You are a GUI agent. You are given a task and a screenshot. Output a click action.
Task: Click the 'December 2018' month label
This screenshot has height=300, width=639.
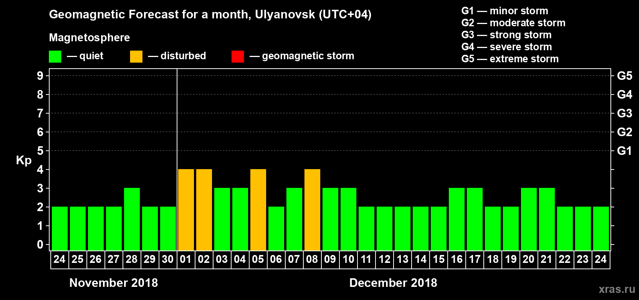point(393,283)
